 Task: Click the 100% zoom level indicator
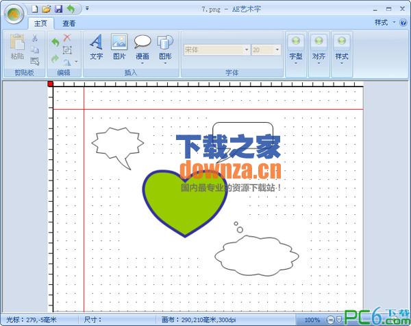pos(312,320)
